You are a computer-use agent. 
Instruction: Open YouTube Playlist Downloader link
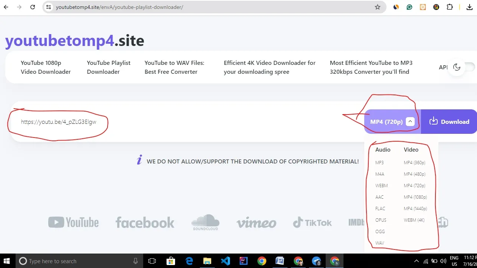click(x=109, y=67)
